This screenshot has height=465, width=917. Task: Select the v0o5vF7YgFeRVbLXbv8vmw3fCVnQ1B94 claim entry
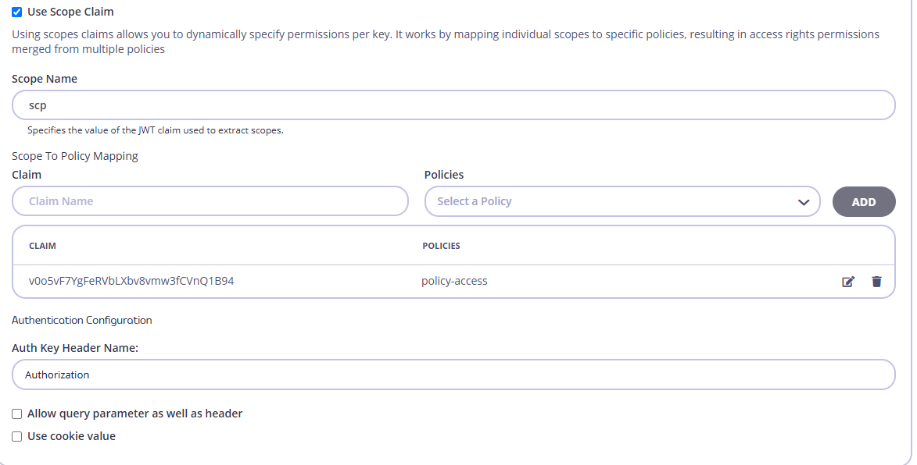[x=131, y=281]
